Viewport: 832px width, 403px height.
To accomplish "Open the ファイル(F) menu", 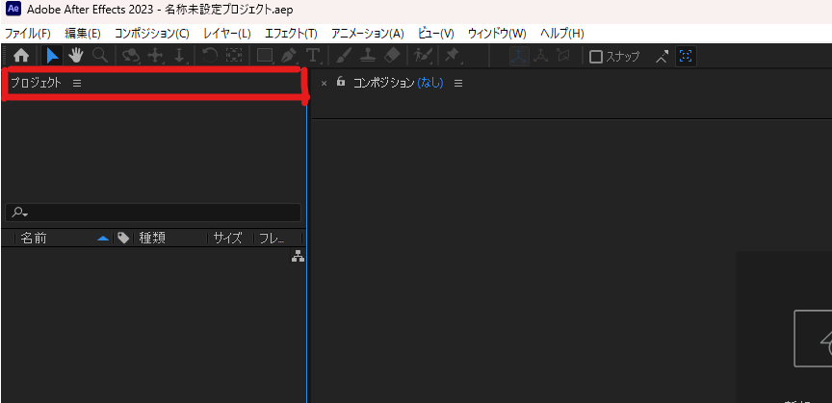I will click(28, 34).
